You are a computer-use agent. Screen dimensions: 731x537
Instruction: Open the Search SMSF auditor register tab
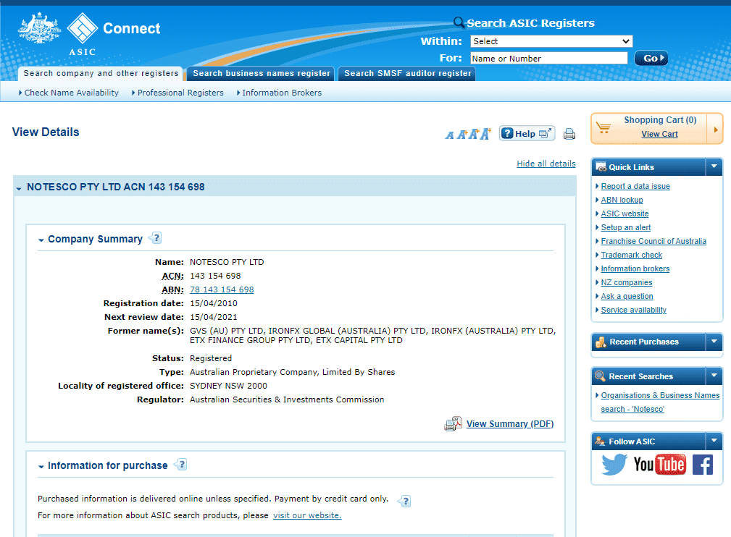click(406, 73)
